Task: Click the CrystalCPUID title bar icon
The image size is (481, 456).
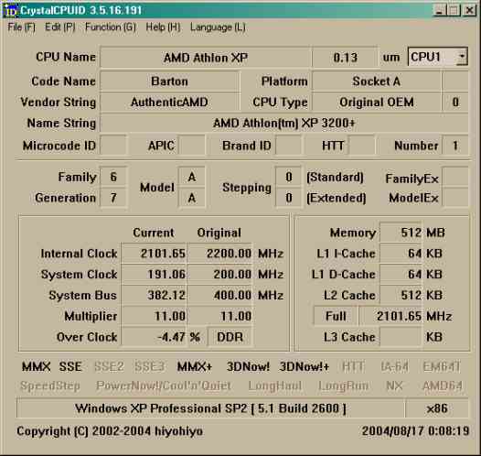Action: 11,11
